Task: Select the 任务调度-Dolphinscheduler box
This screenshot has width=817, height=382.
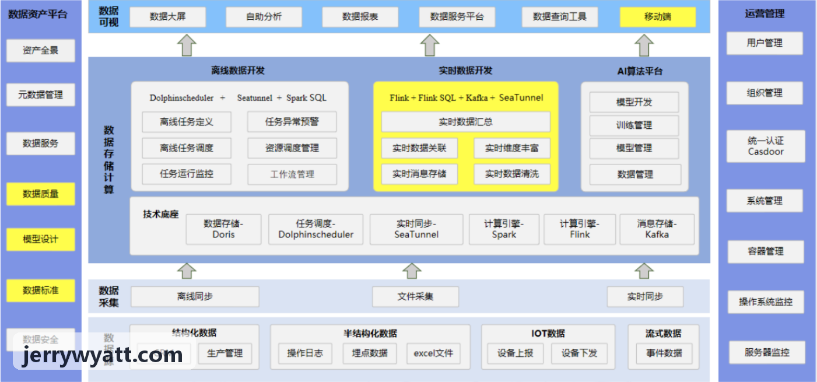Action: (315, 229)
